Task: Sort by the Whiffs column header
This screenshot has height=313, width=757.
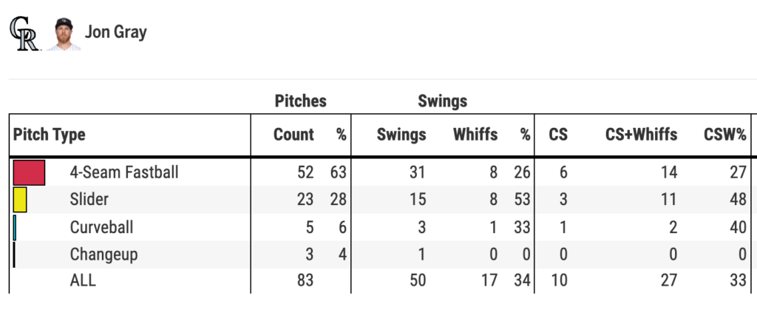Action: click(x=475, y=135)
